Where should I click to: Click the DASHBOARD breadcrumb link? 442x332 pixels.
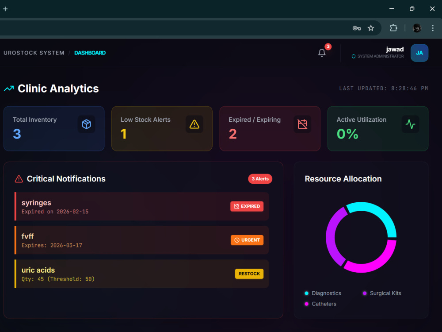tap(90, 53)
